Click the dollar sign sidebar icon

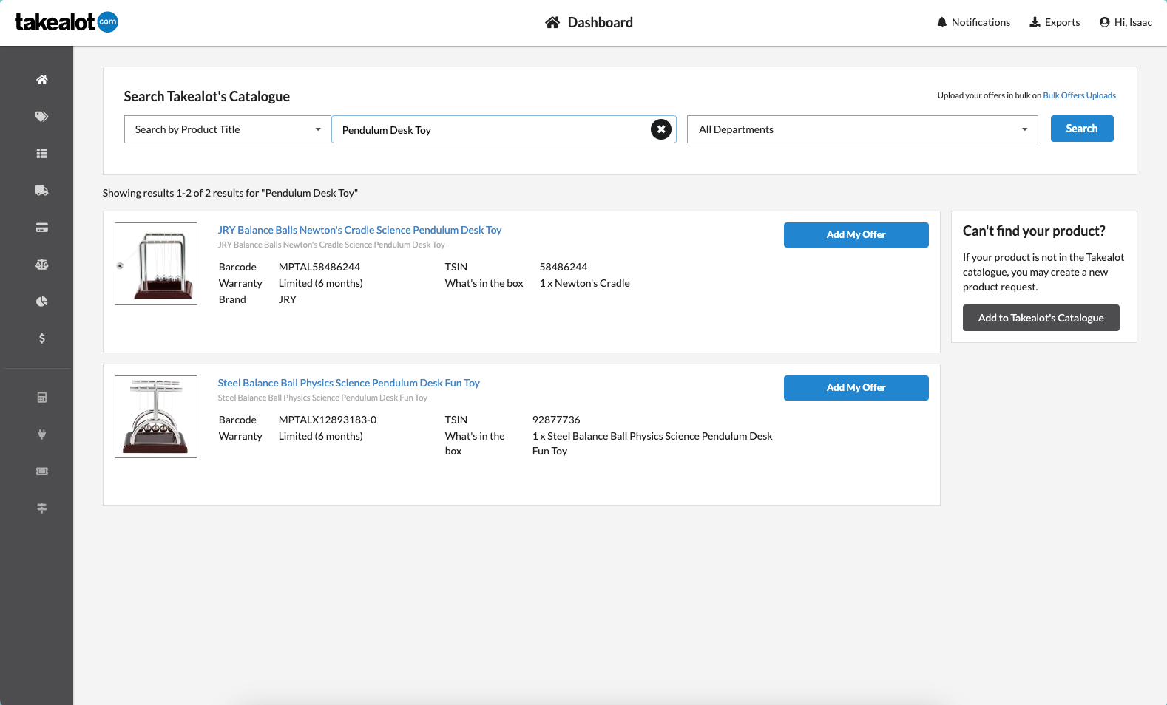pos(42,338)
